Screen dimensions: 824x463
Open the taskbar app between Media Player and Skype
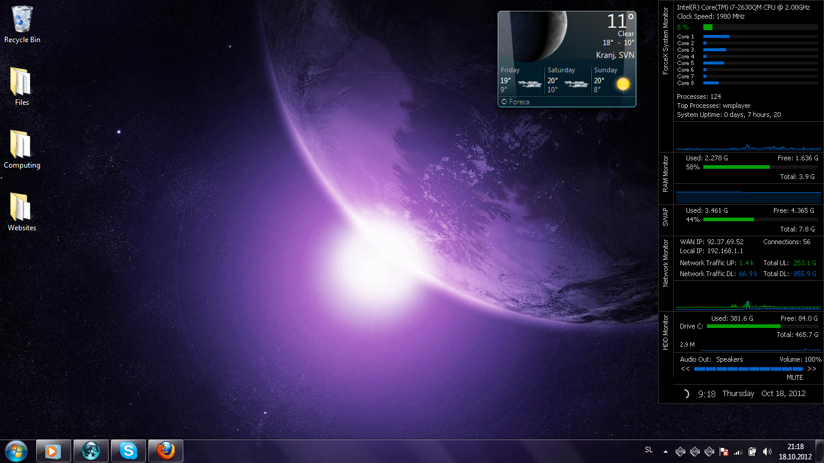[x=91, y=451]
